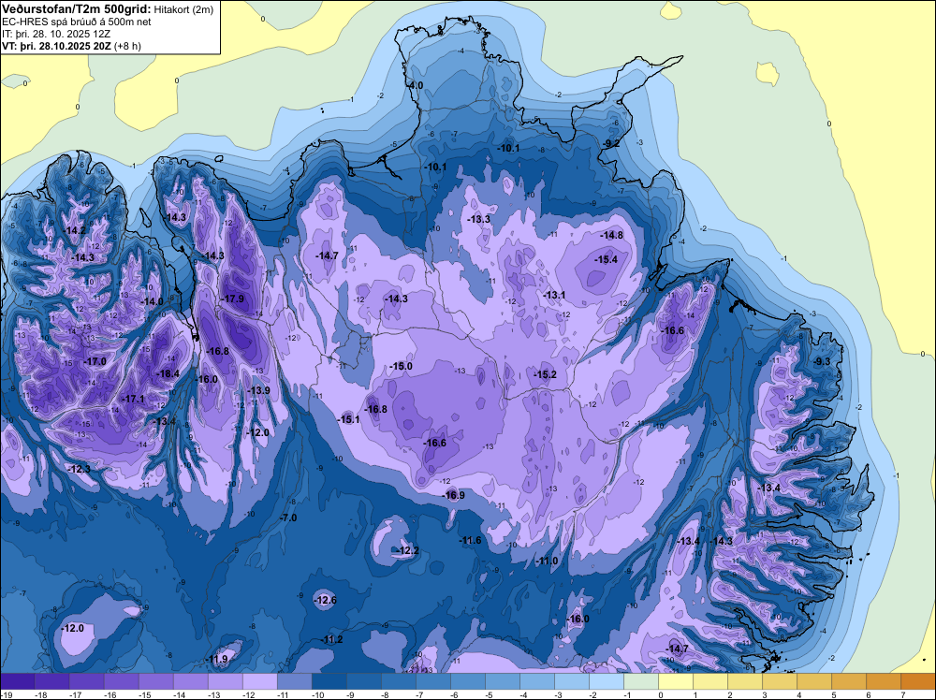Click the -12.3 temperature value
936x700 pixels.
pyautogui.click(x=79, y=470)
